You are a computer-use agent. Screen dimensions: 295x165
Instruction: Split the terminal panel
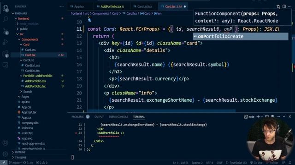pyautogui.click(x=267, y=116)
